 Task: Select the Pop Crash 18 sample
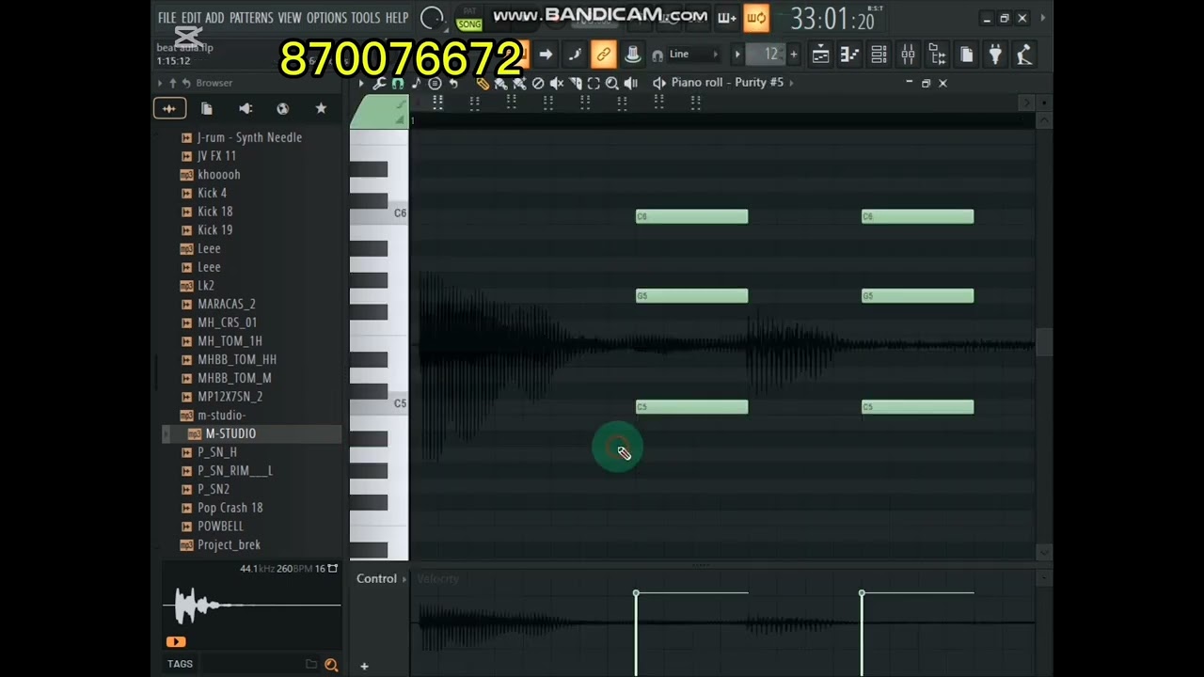click(230, 508)
